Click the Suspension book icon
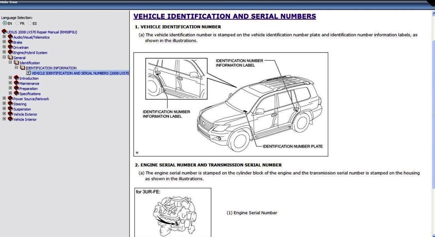The width and height of the screenshot is (435, 237). [10, 109]
